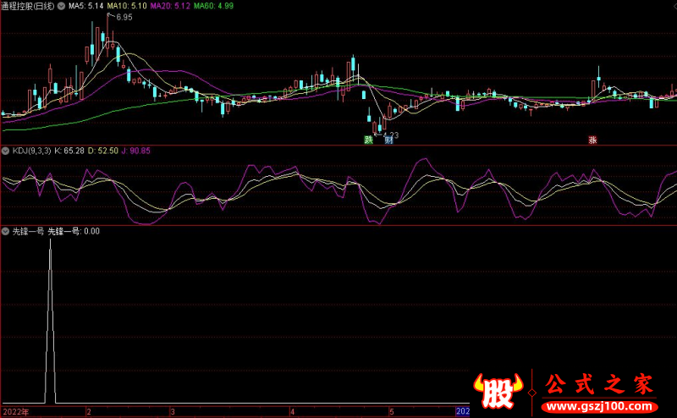The width and height of the screenshot is (677, 418).
Task: Expand the KDJ(9,3,3) indicator menu
Action: coord(6,151)
